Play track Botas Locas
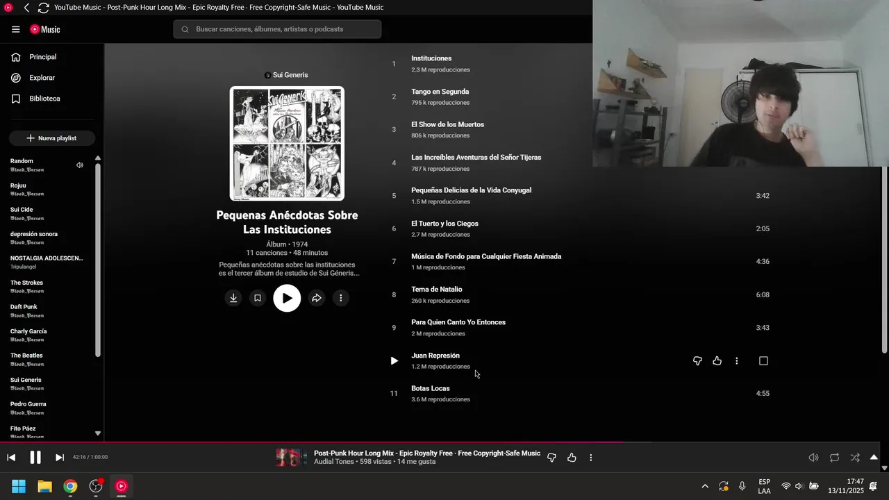This screenshot has width=889, height=500. coord(430,388)
